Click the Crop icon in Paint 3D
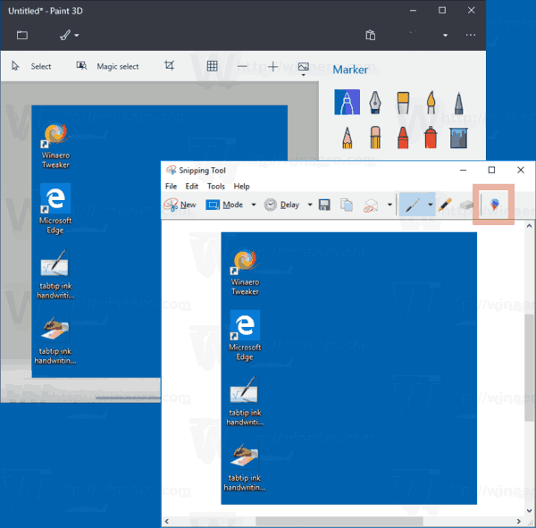The height and width of the screenshot is (528, 536). [169, 65]
